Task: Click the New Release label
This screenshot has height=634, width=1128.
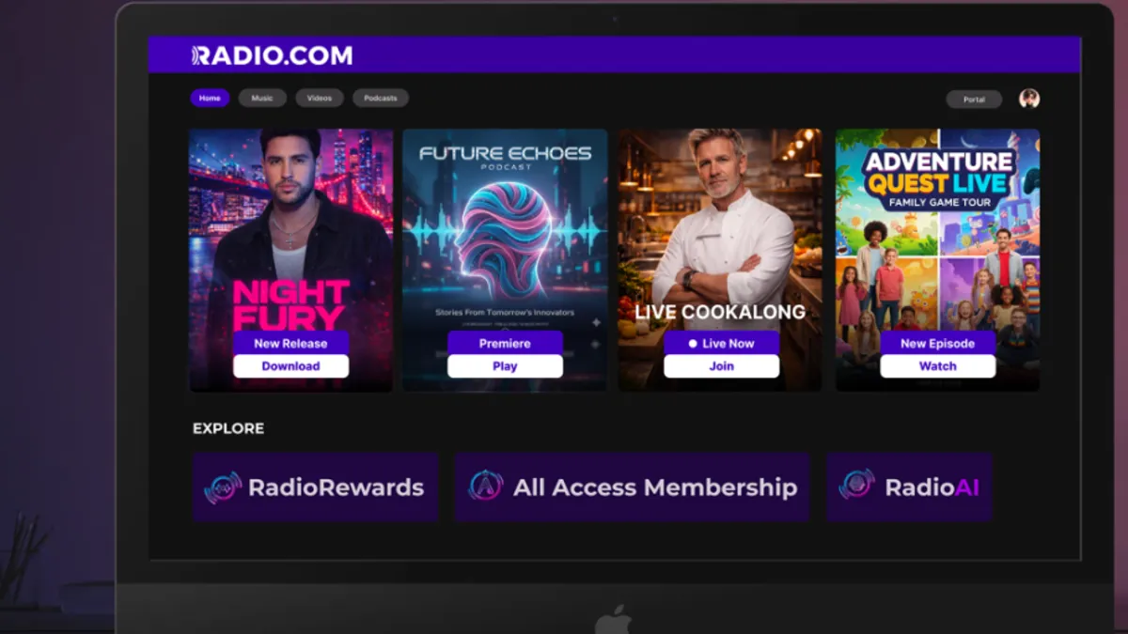Action: point(290,343)
